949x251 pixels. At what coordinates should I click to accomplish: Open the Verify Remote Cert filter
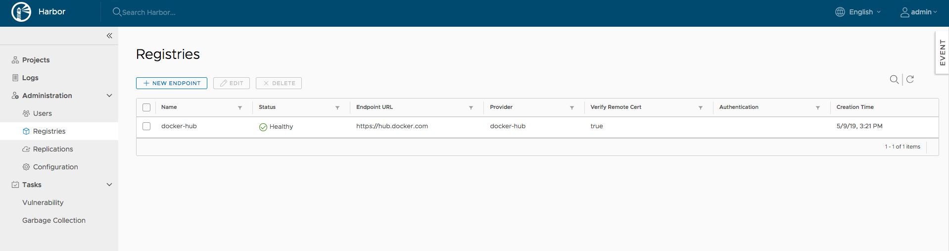coord(701,107)
